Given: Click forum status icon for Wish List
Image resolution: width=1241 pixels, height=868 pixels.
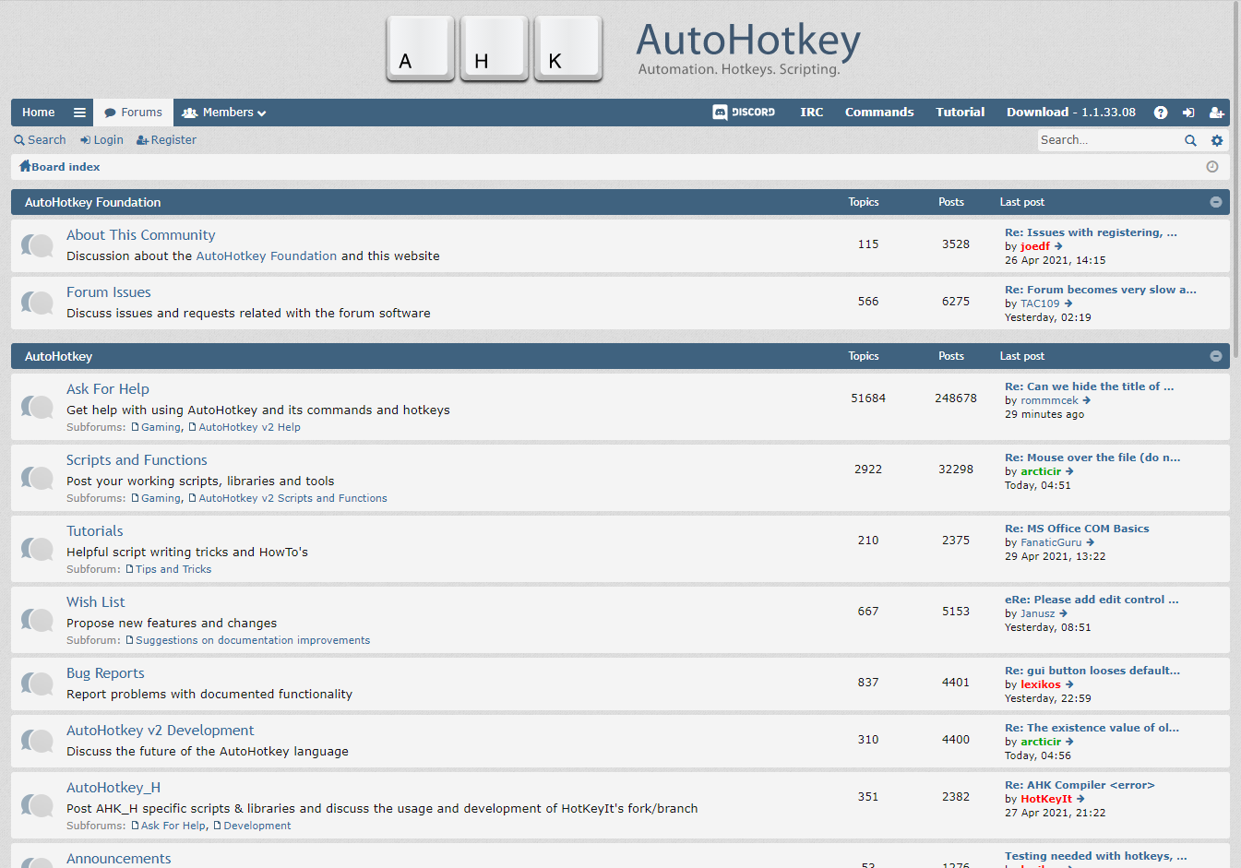Looking at the screenshot, I should point(37,620).
